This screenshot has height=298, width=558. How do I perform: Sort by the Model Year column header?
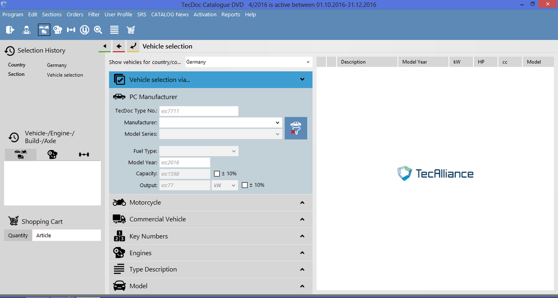click(x=423, y=62)
